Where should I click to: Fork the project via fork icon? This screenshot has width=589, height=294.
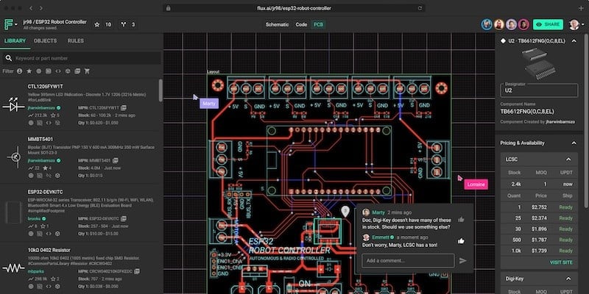pos(123,25)
